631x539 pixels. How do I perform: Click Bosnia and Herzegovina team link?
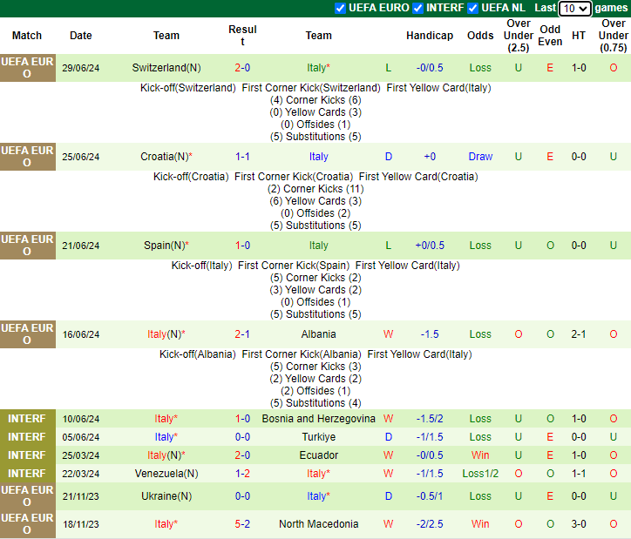click(318, 419)
